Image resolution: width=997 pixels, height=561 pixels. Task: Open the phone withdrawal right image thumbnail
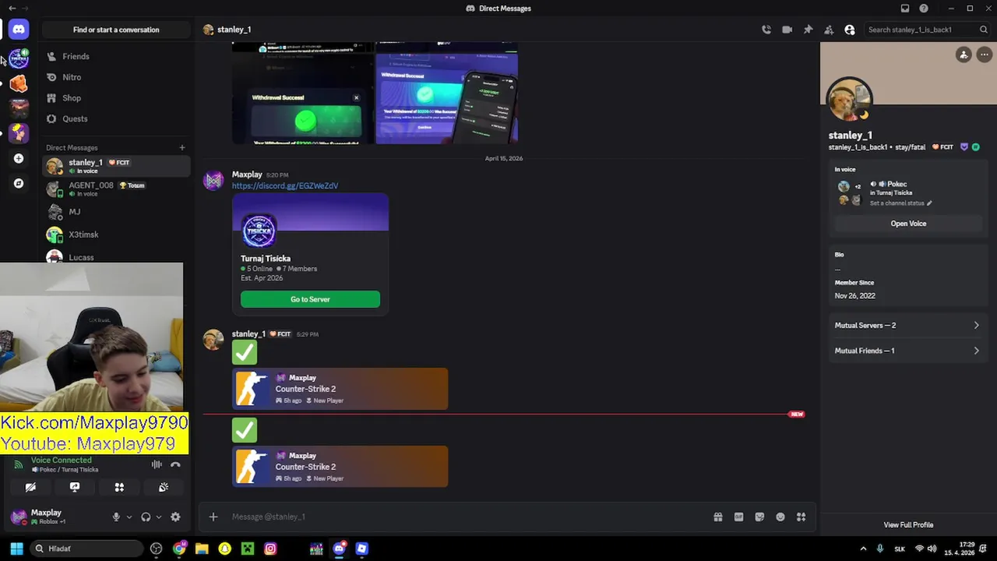pos(446,93)
